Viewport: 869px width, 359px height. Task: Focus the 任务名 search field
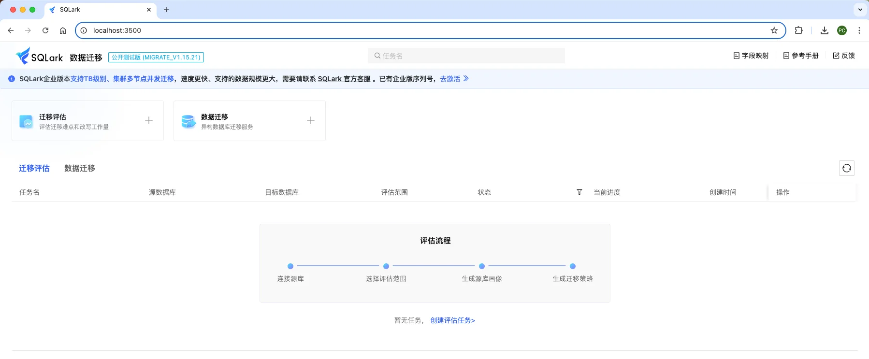(x=466, y=56)
